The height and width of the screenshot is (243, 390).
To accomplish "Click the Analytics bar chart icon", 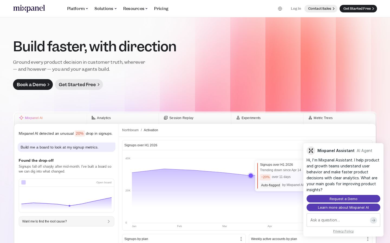I will click(x=93, y=118).
